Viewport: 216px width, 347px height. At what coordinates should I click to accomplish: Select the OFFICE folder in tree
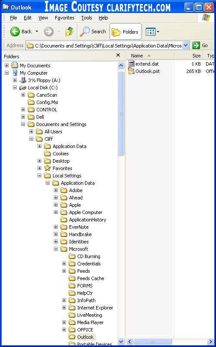tap(85, 330)
